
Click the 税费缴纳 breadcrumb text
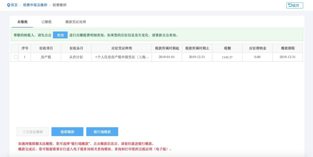[x=59, y=5]
